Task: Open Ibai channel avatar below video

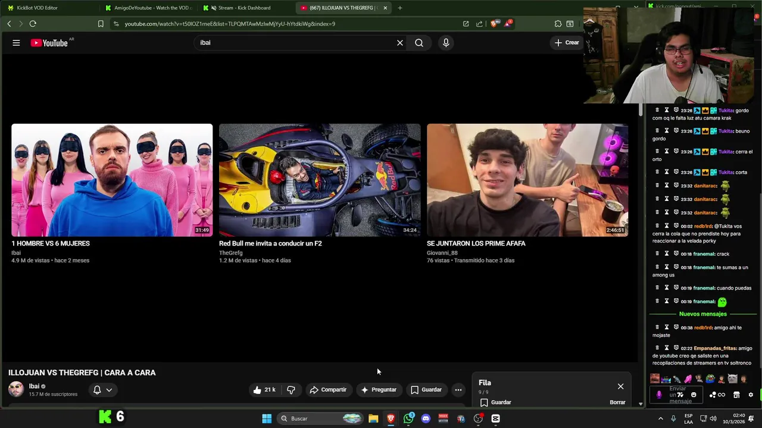Action: coord(16,389)
